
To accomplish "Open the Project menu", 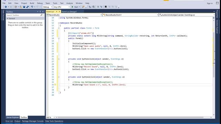I will point(24,3).
